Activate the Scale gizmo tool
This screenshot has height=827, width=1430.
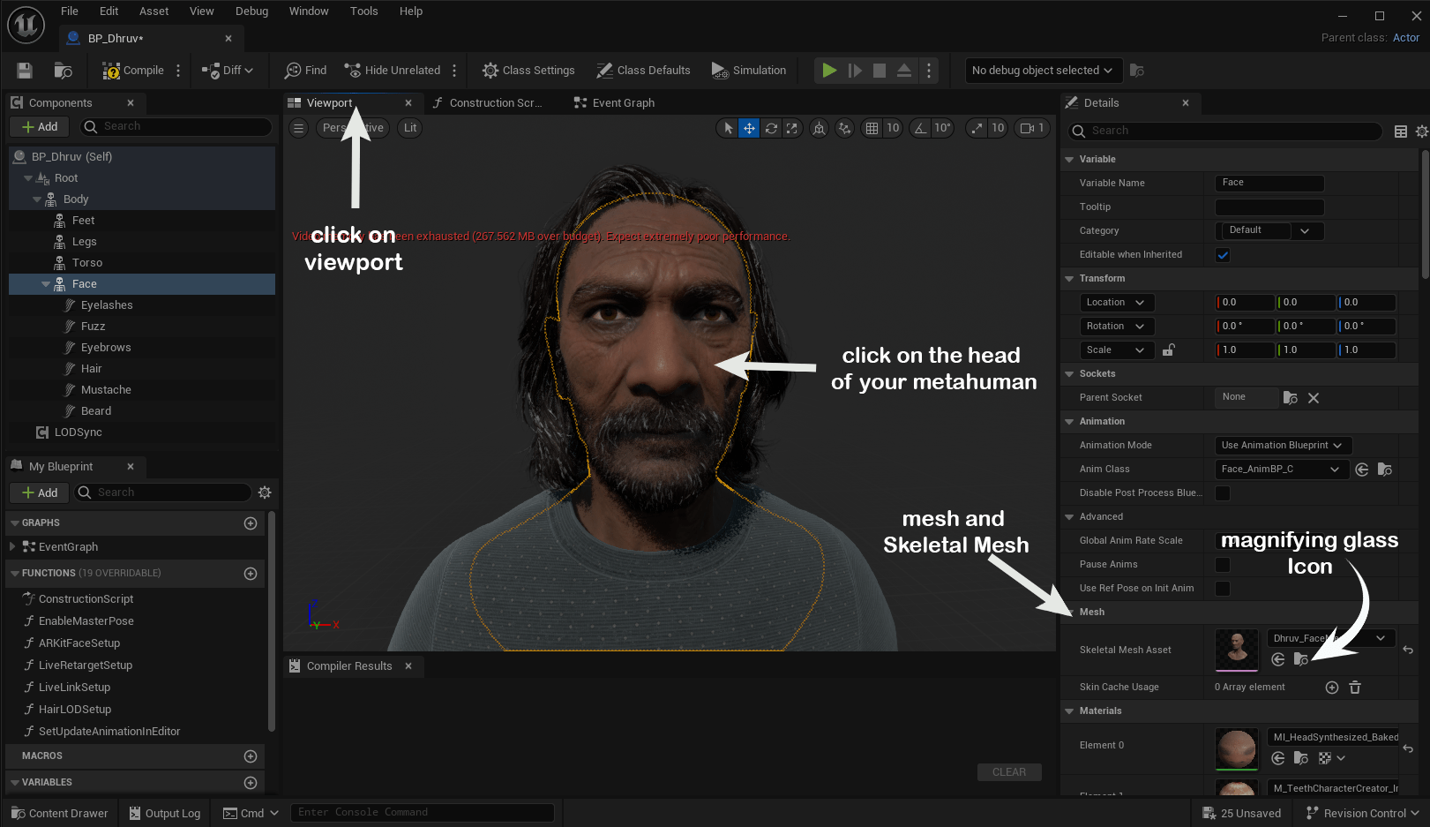[x=792, y=129]
